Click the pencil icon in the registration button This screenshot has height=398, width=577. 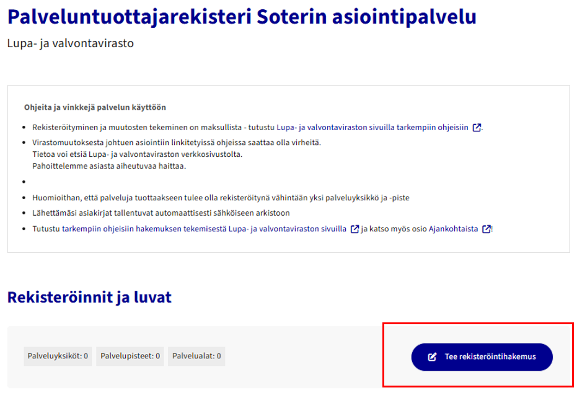[x=432, y=357]
